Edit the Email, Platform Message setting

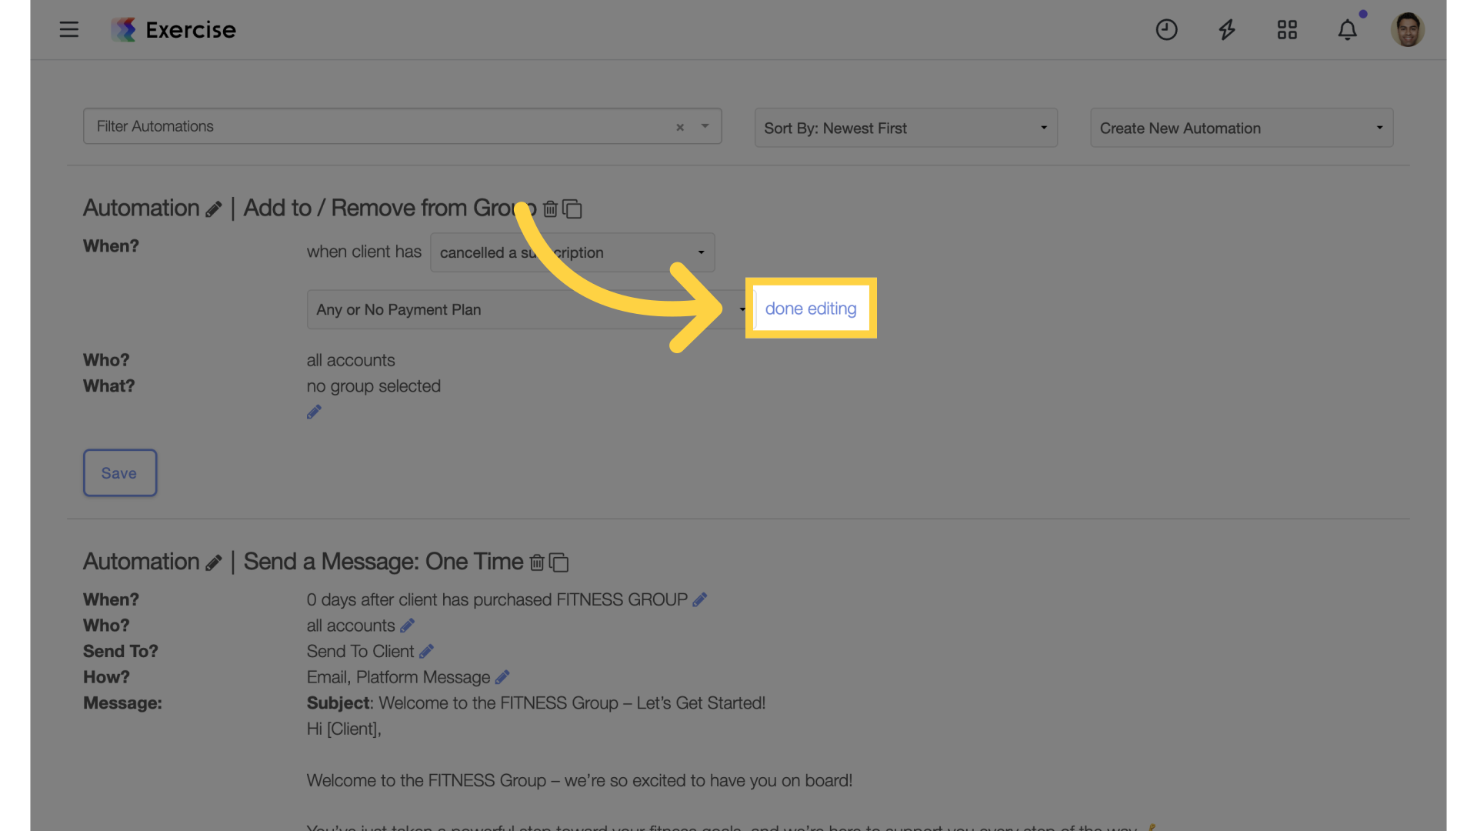click(x=502, y=677)
